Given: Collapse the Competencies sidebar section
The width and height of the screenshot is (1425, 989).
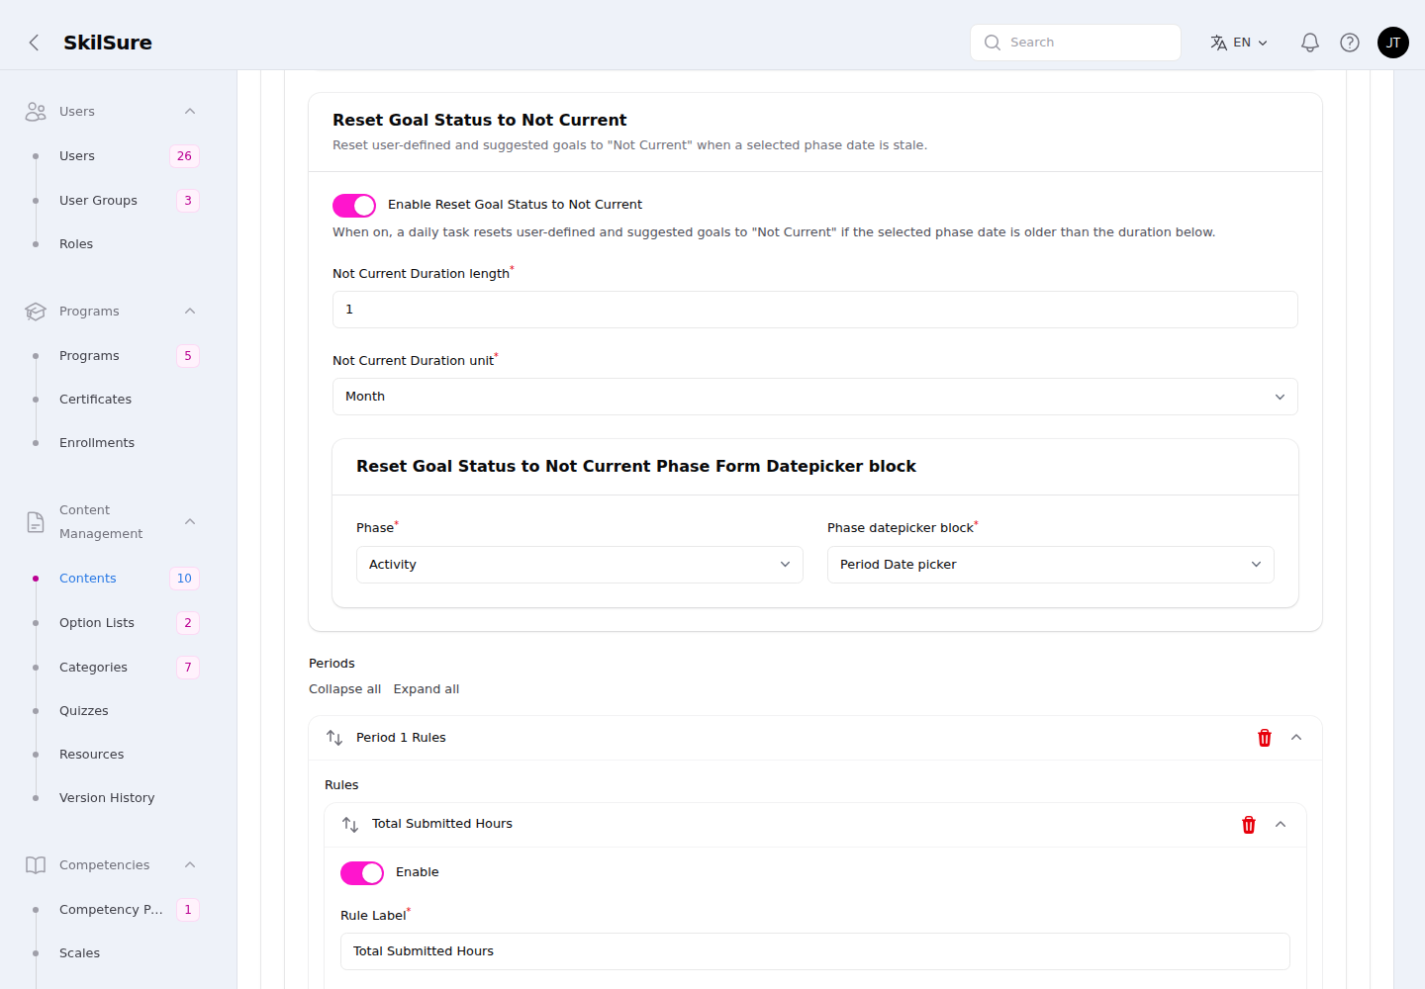Looking at the screenshot, I should (190, 865).
